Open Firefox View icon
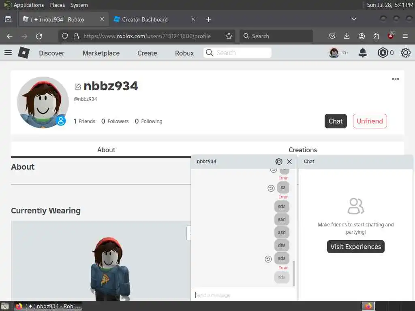 coord(8,19)
